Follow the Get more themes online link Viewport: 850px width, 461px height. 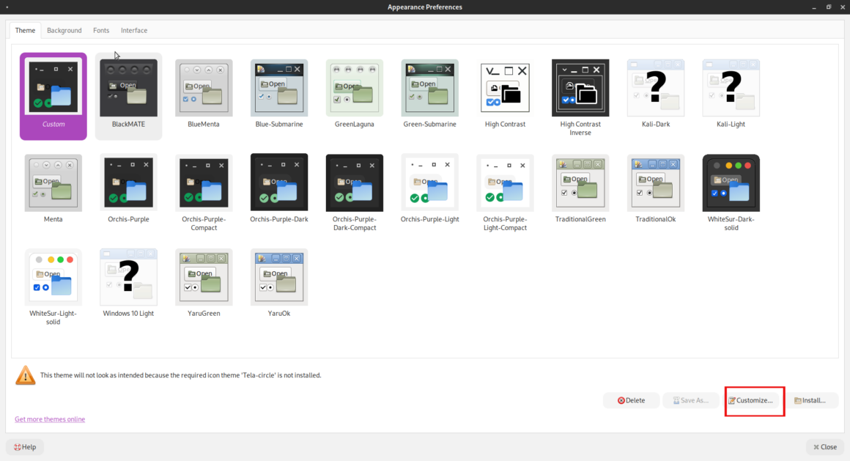click(x=50, y=418)
